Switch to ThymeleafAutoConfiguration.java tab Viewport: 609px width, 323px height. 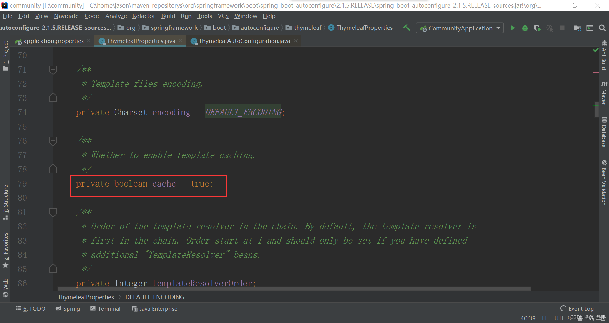[244, 41]
